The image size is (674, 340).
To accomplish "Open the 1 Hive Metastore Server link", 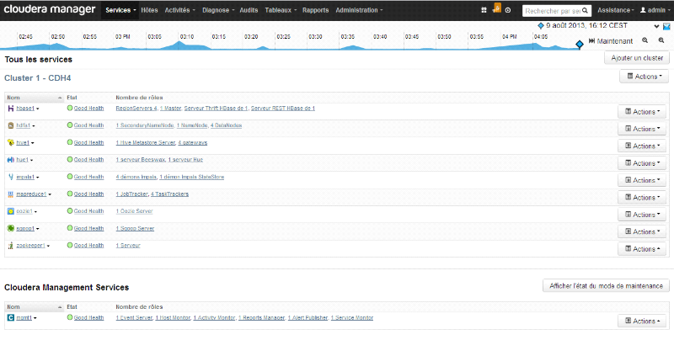I will (145, 143).
